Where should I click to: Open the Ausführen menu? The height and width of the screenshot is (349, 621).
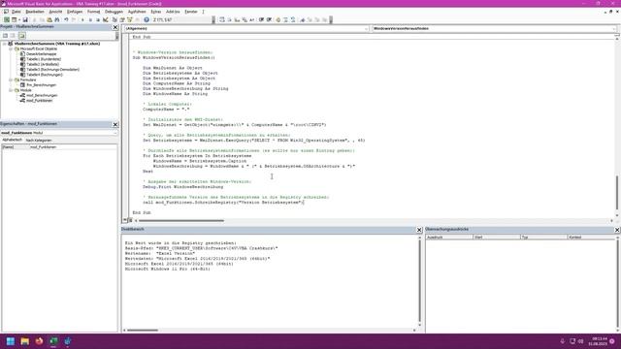[137, 12]
